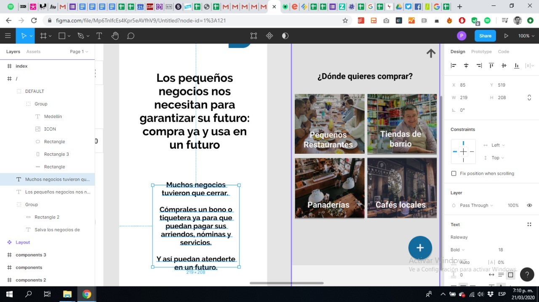The image size is (539, 302).
Task: Click the Mask toolbar icon
Action: [x=285, y=36]
